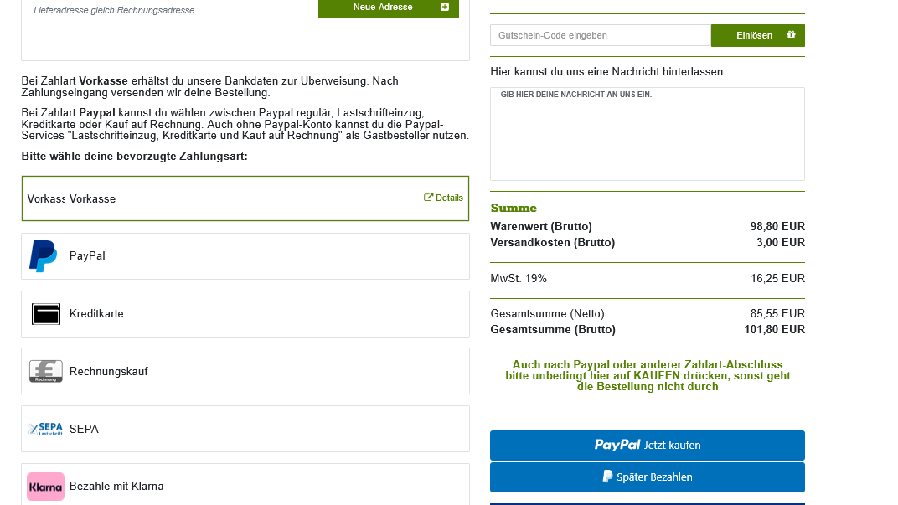Click the gift icon on Einlösen
The width and height of the screenshot is (898, 505).
coord(791,35)
